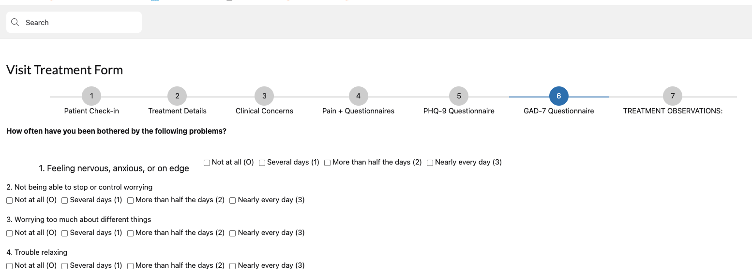
Task: Check "Not at all (0)" for trouble relaxing
Action: pos(10,266)
